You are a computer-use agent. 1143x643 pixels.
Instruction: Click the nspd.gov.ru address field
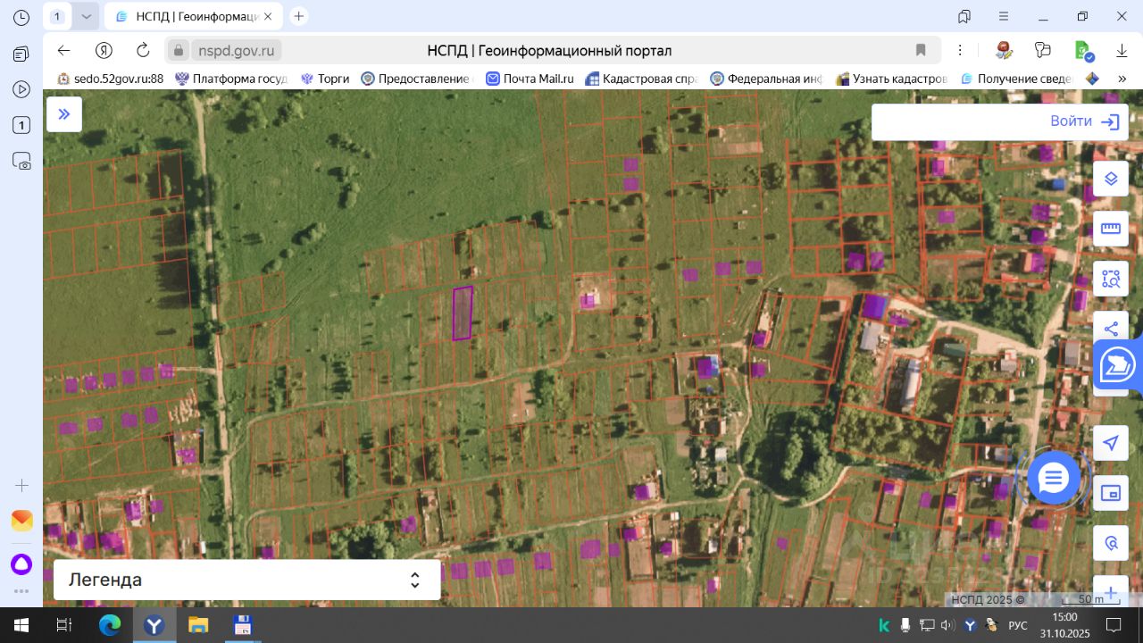(238, 51)
